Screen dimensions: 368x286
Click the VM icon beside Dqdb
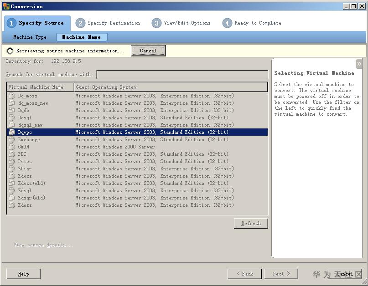[x=12, y=110]
